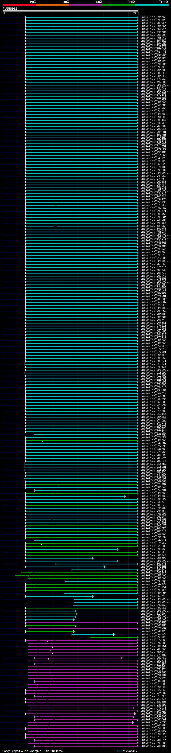171x753 pixels.
Task: Select hit UniRef100_P56538
Action: [153, 188]
